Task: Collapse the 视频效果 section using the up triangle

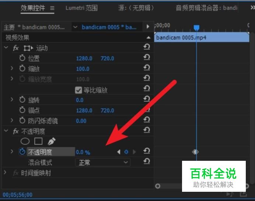Action: pos(148,38)
